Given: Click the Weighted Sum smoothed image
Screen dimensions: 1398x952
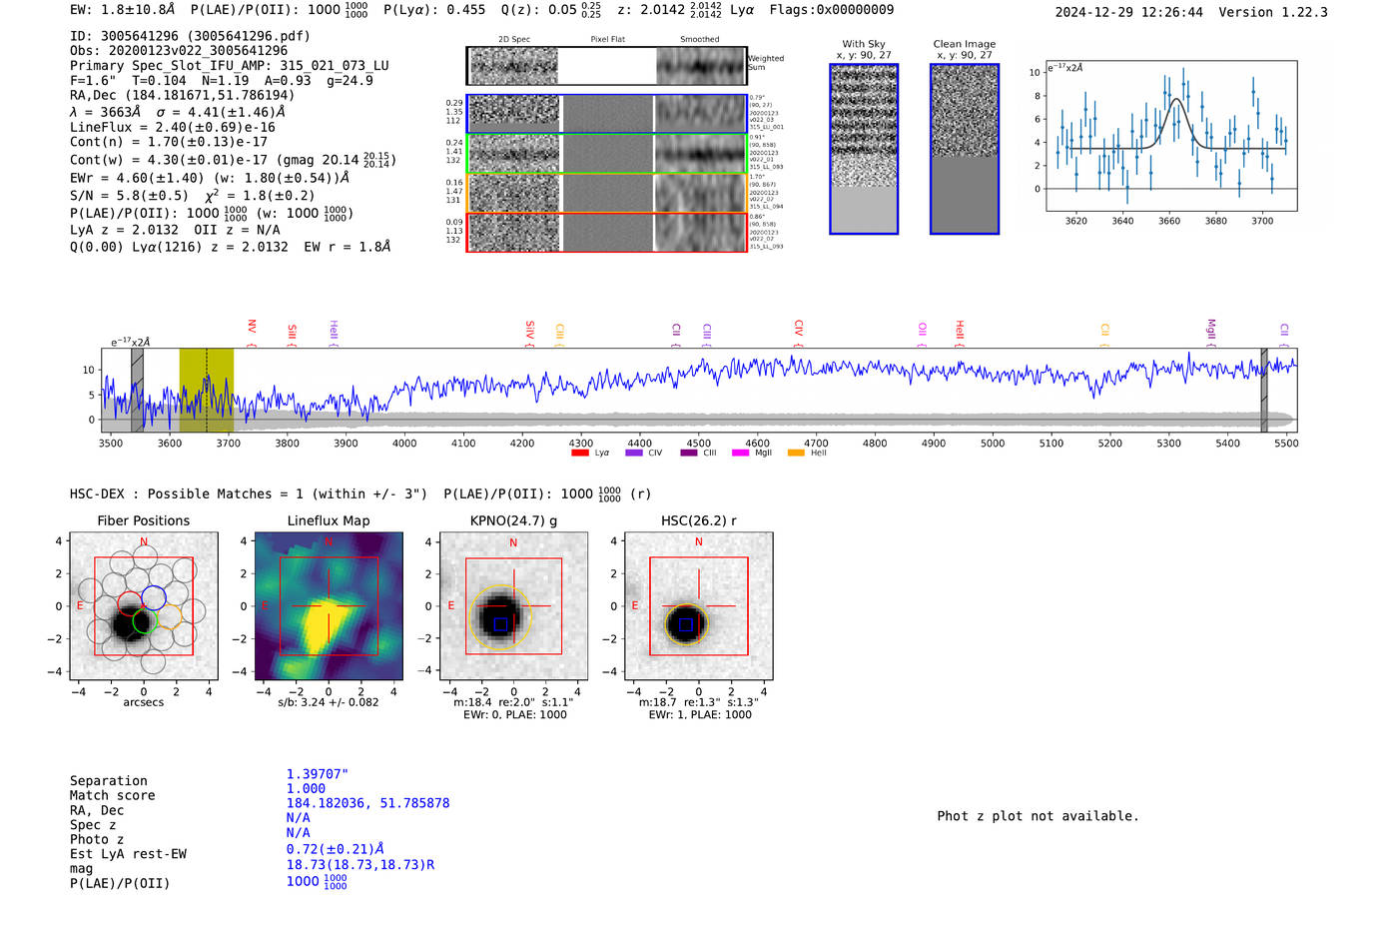Looking at the screenshot, I should [x=701, y=66].
